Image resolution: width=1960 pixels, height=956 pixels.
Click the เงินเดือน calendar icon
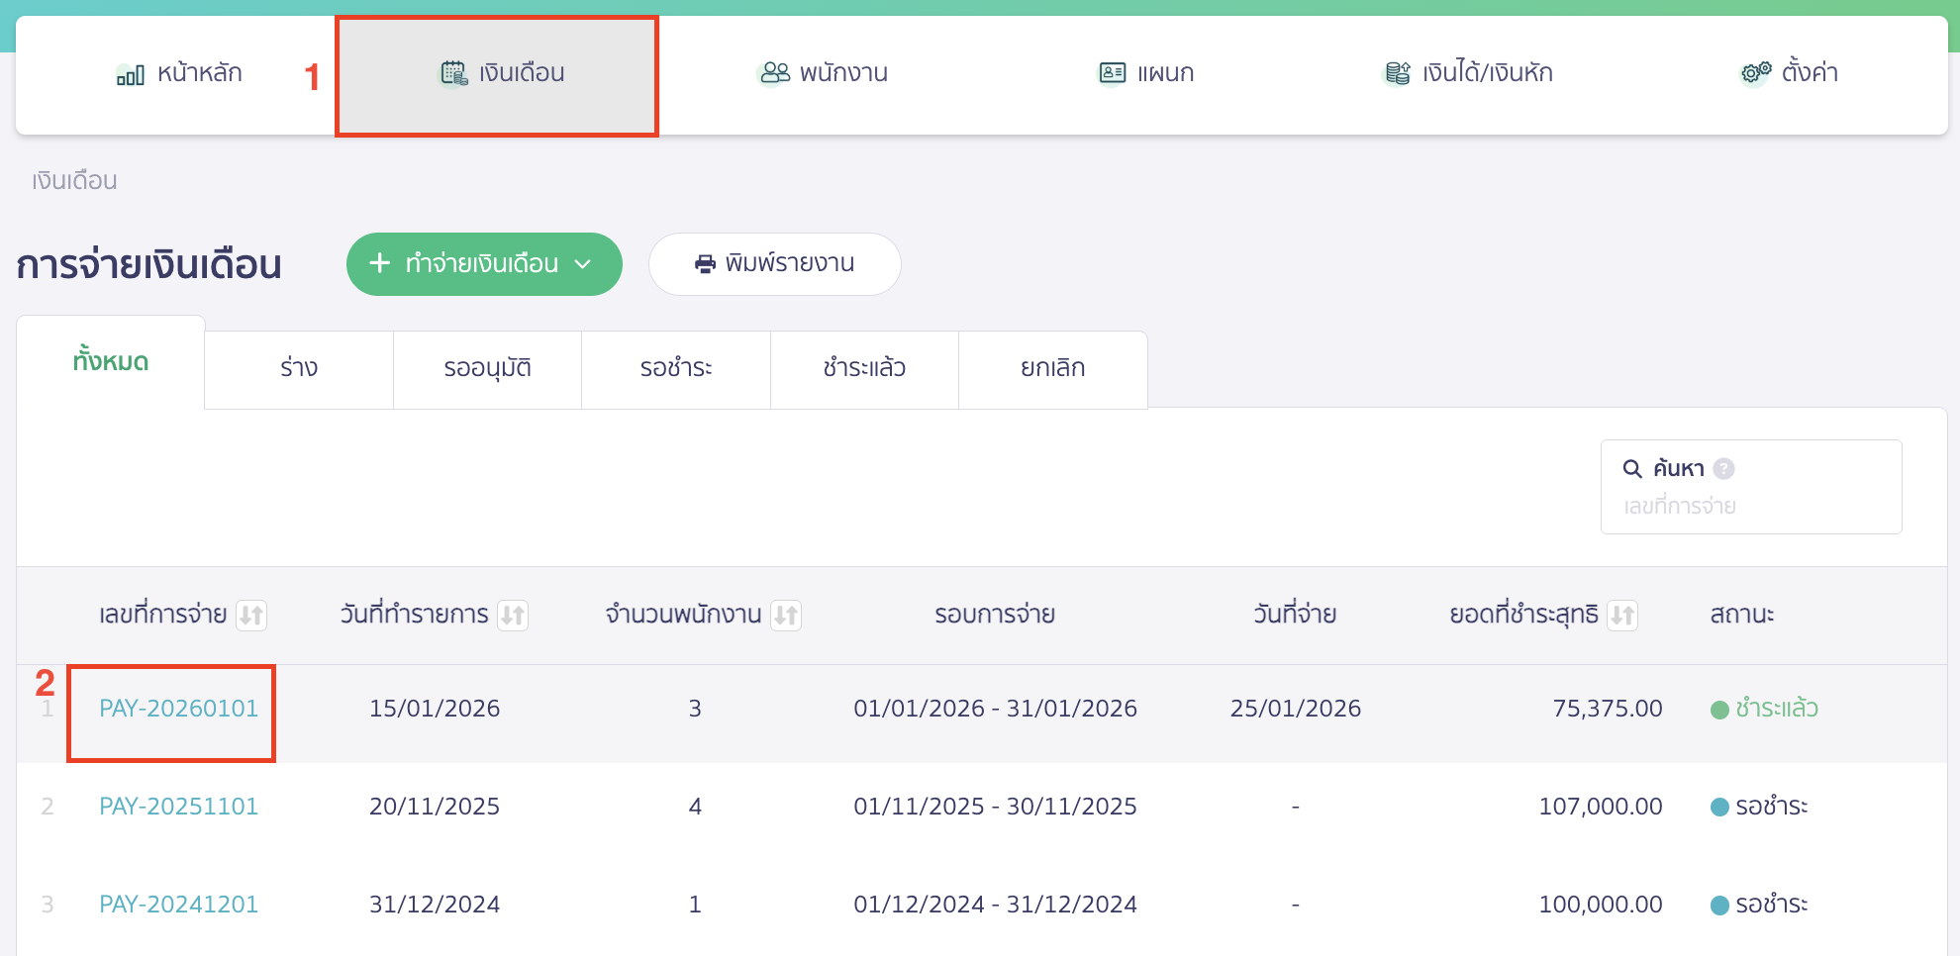click(453, 72)
